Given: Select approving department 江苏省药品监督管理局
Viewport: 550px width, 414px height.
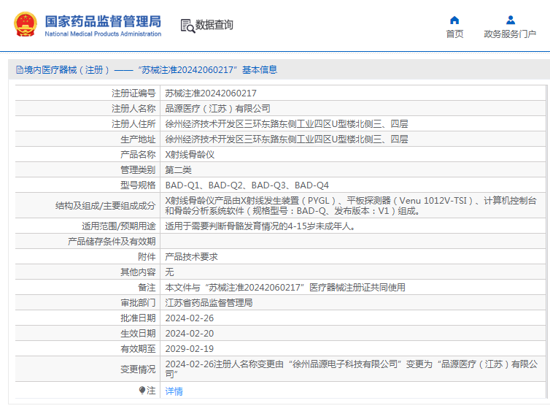Looking at the screenshot, I should 209,303.
